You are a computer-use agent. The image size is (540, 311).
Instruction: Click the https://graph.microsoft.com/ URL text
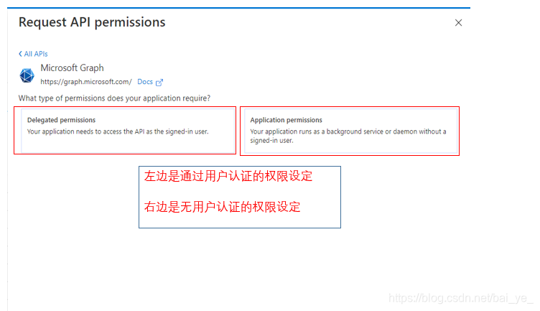point(86,82)
